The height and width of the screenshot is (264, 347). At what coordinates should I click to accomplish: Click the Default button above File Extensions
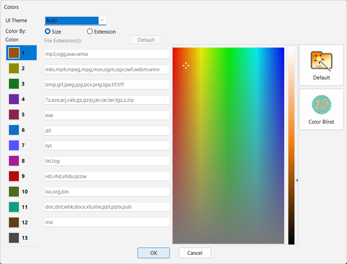146,39
